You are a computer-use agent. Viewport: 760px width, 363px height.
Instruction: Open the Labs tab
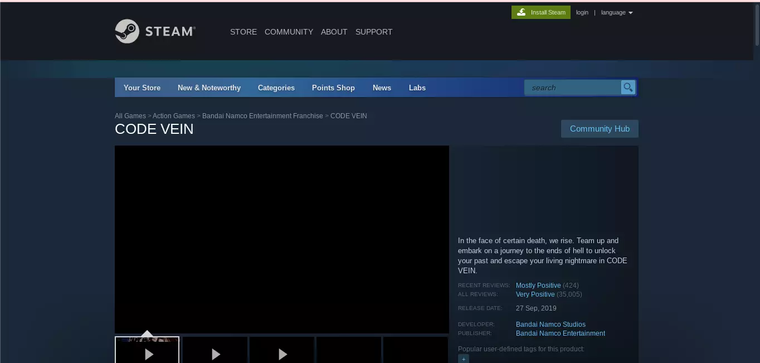[x=417, y=88]
